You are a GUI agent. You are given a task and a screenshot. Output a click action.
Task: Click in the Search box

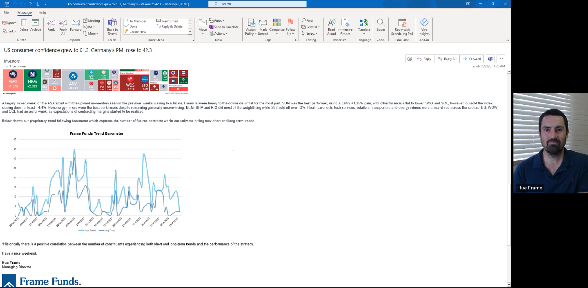pos(257,4)
